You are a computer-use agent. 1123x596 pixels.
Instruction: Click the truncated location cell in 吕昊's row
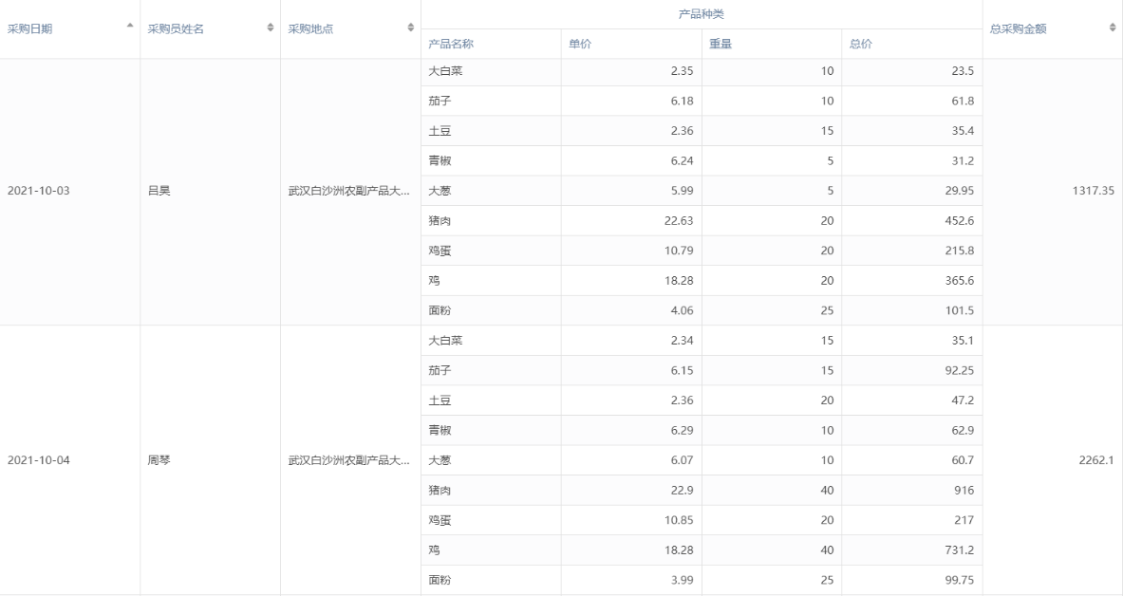click(x=349, y=191)
